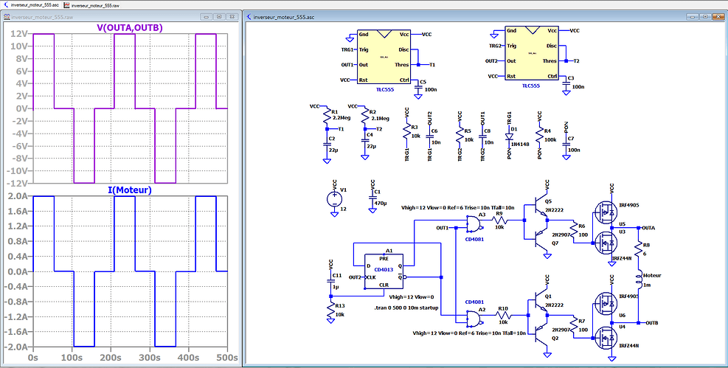This screenshot has height=368, width=728.
Task: Click the OUT1 net label near A3
Action: 443,228
